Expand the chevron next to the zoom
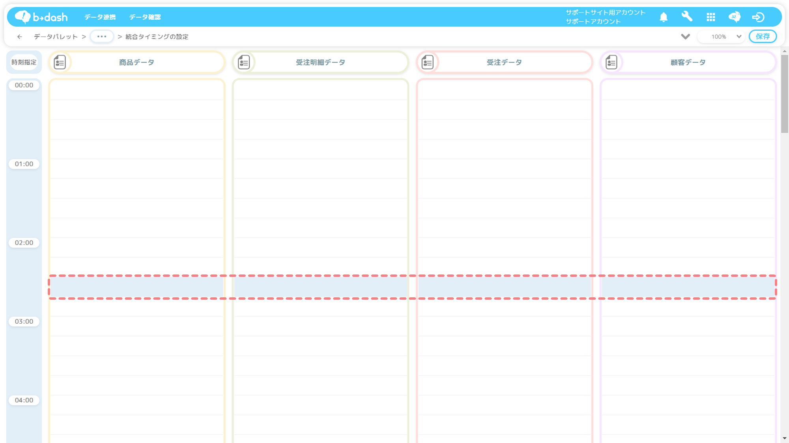This screenshot has width=789, height=443. point(685,37)
